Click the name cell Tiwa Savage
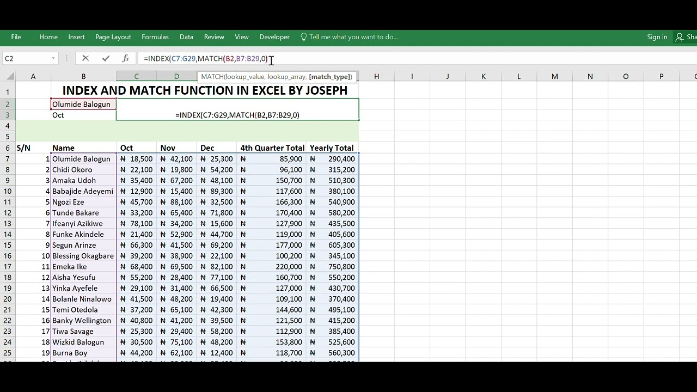697x392 pixels. [83, 331]
